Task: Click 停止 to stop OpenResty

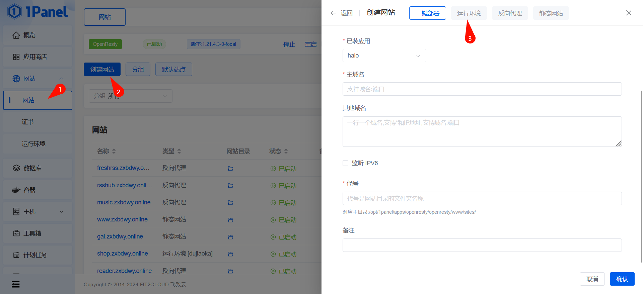Action: point(289,44)
